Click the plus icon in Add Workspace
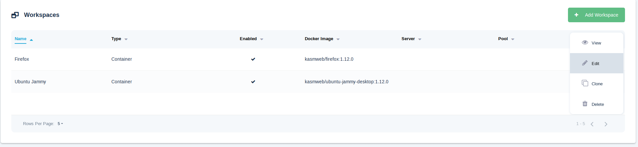The image size is (638, 147). [576, 15]
